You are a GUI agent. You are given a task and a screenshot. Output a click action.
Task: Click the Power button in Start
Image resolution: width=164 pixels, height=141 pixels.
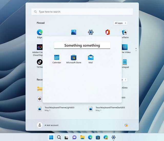(126, 125)
